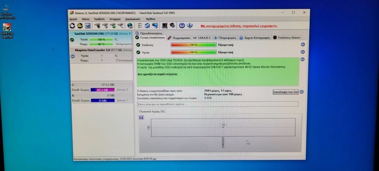Click the network computers toolbar icon
The height and width of the screenshot is (171, 379).
point(155,26)
